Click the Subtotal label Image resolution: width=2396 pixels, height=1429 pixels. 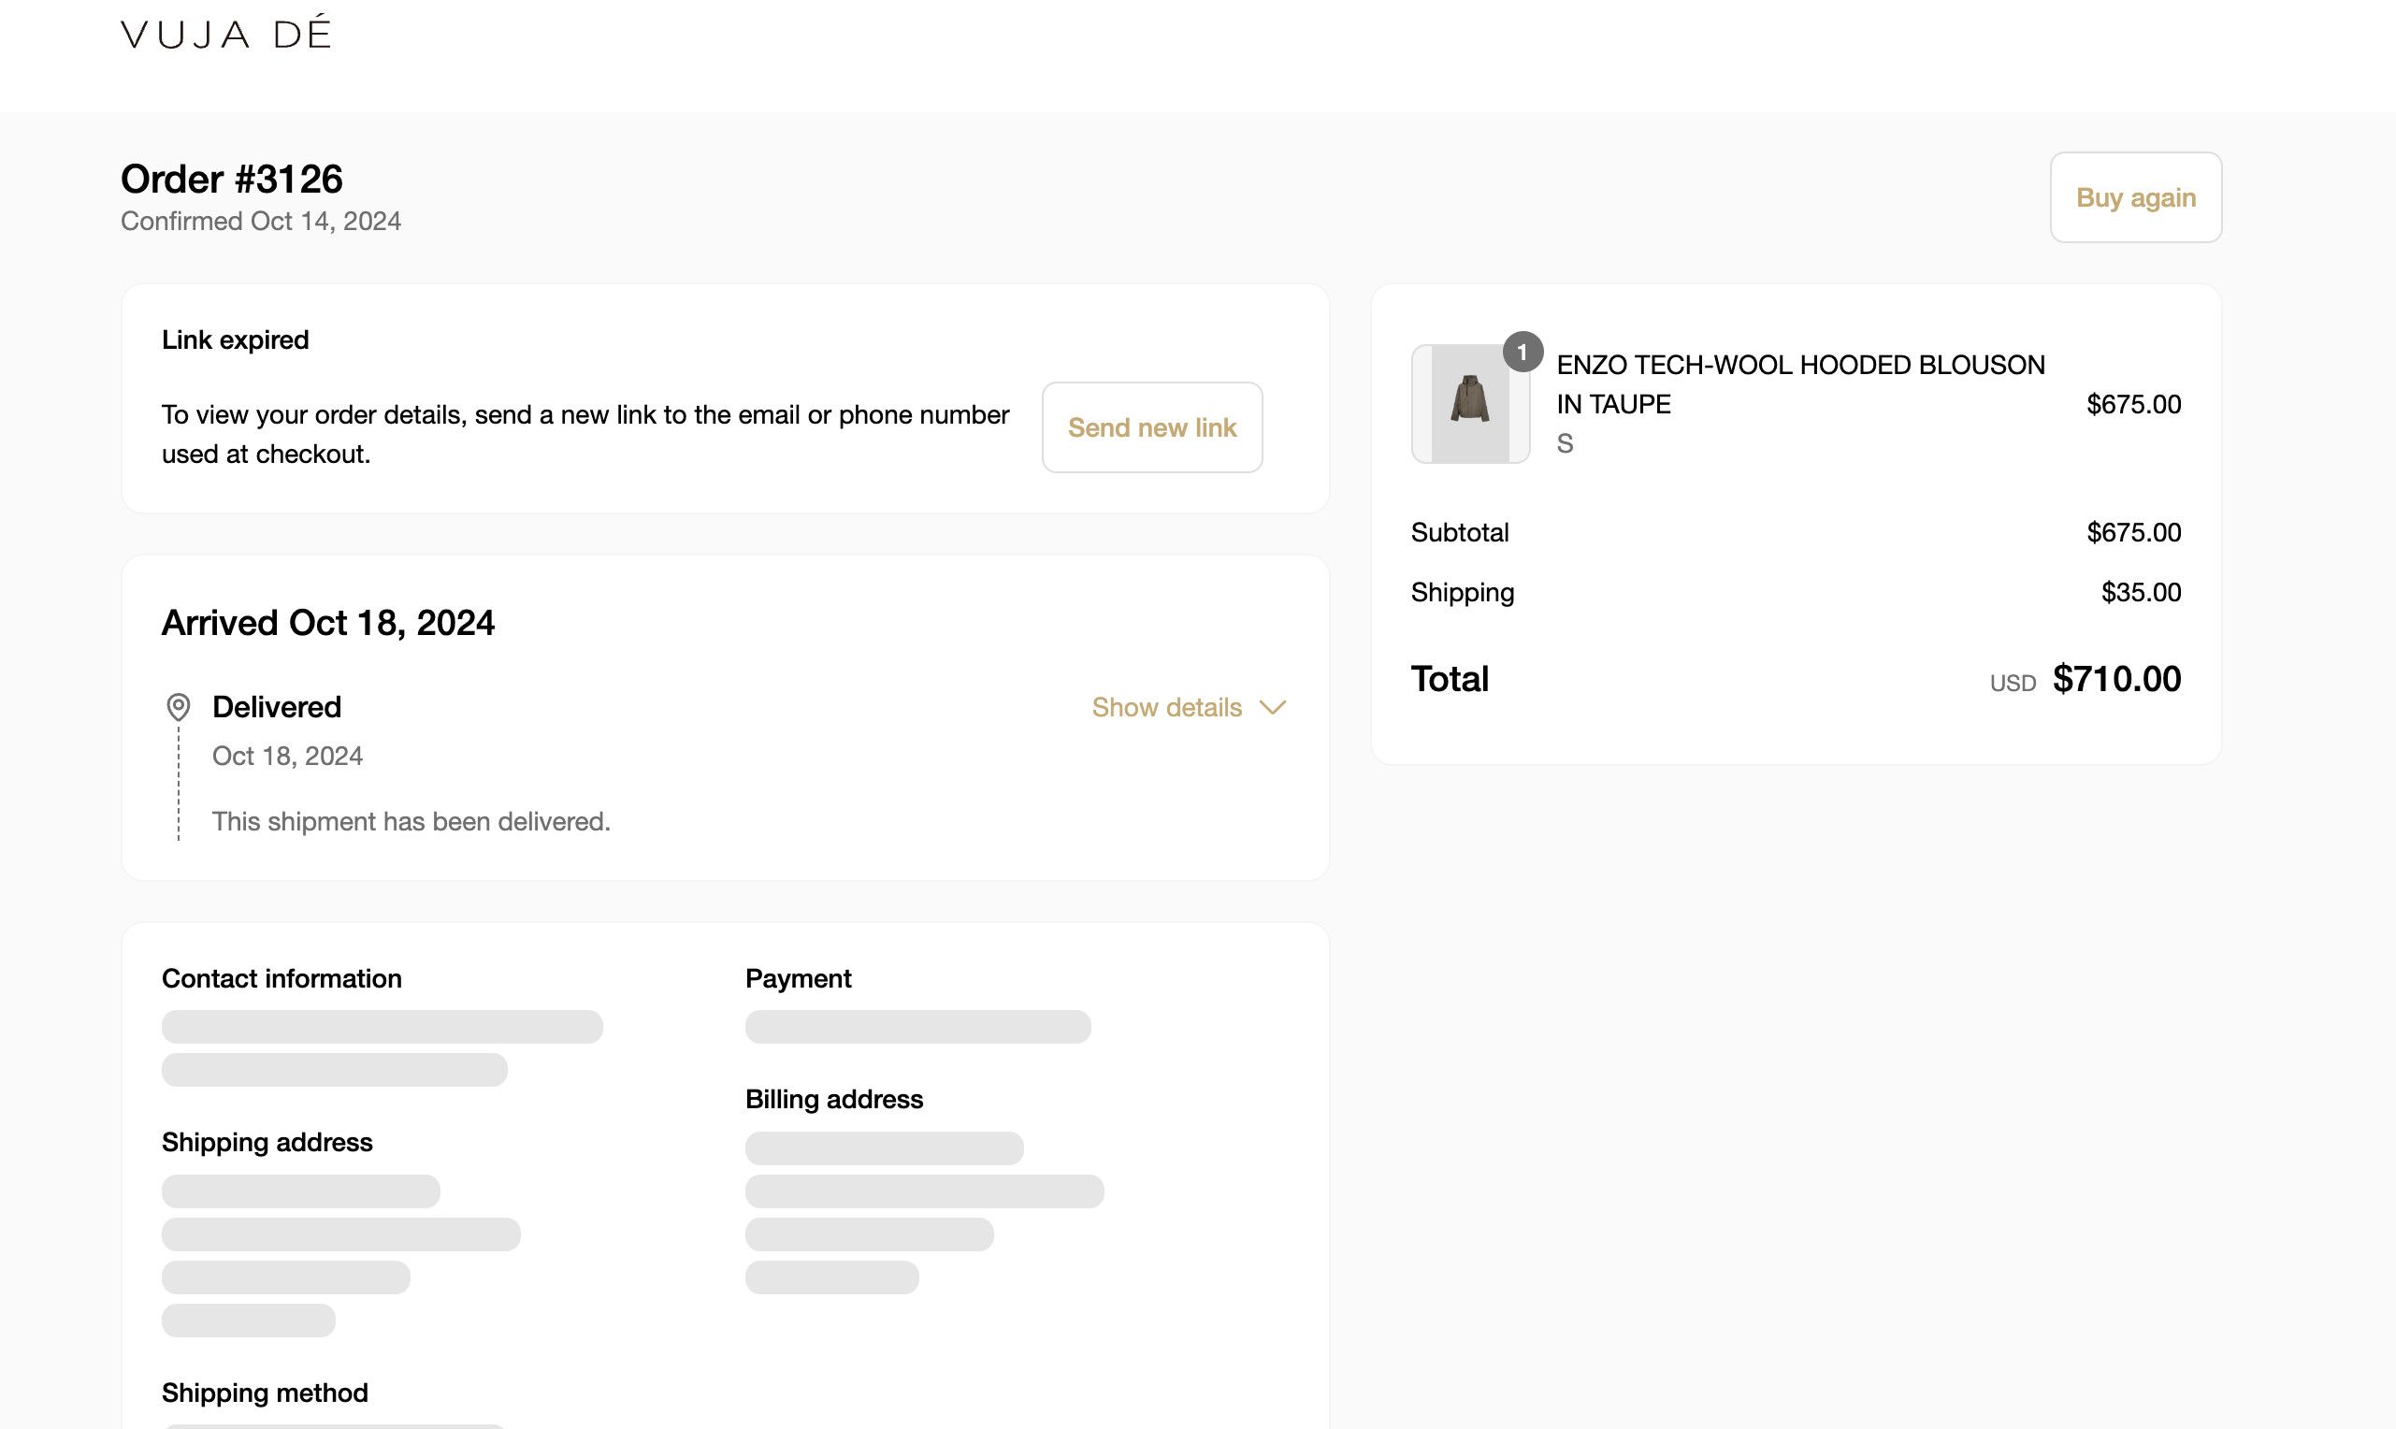point(1459,532)
